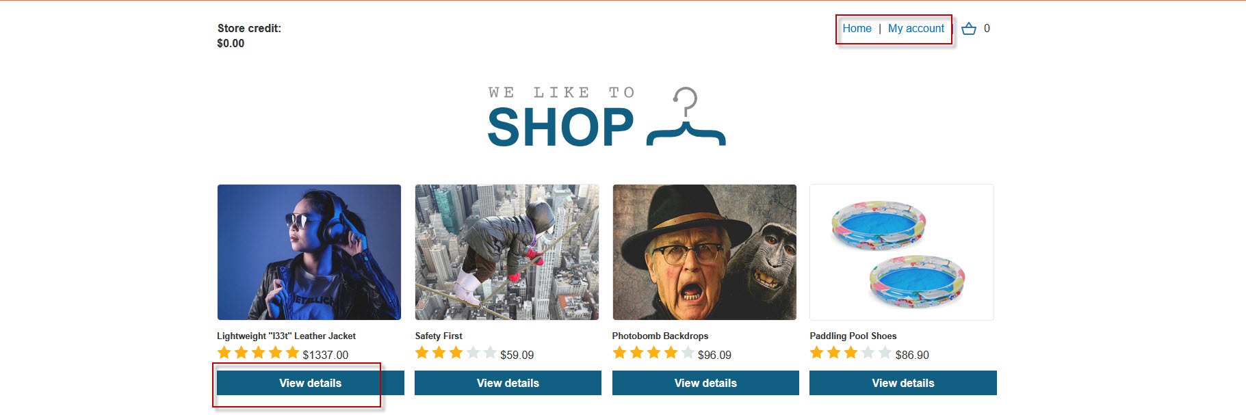Open the shopping basket icon
Viewport: 1246px width, 415px height.
click(968, 29)
